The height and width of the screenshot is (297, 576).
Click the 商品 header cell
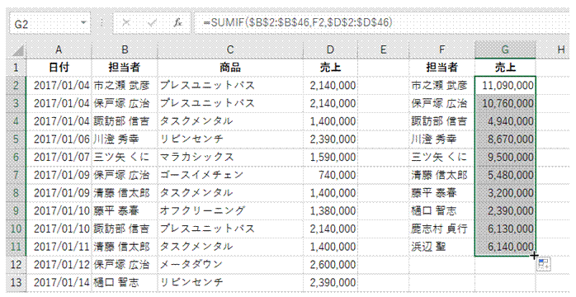pos(230,68)
